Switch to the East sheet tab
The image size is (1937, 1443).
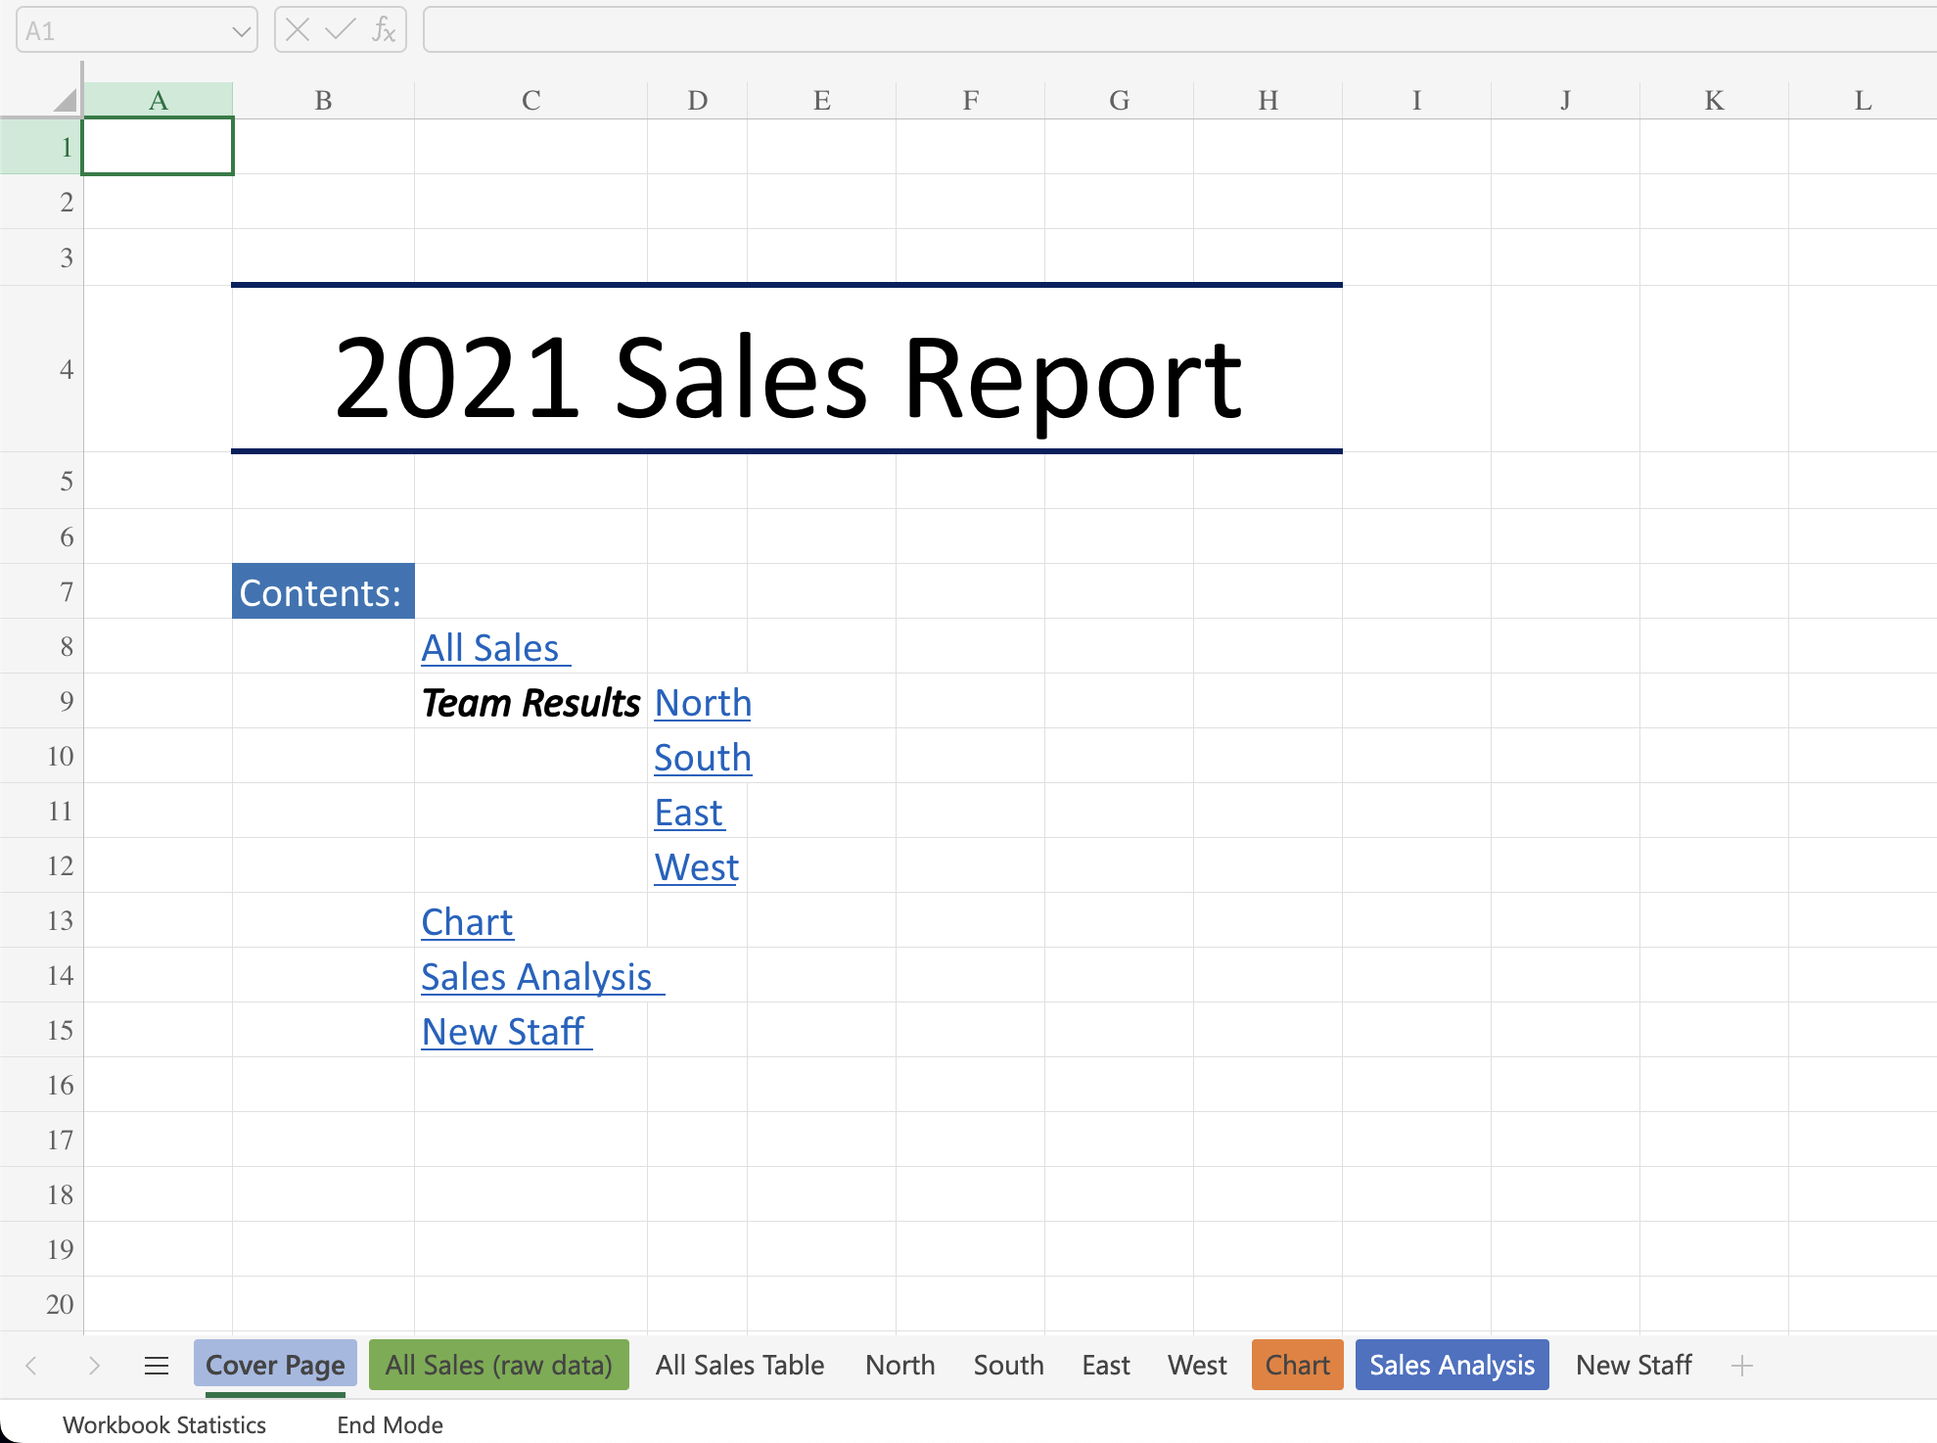pos(1106,1365)
